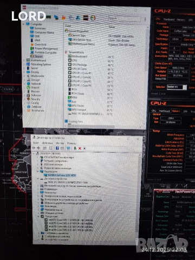Switch to SPD tab in the lower CPU-Z window

185,111
